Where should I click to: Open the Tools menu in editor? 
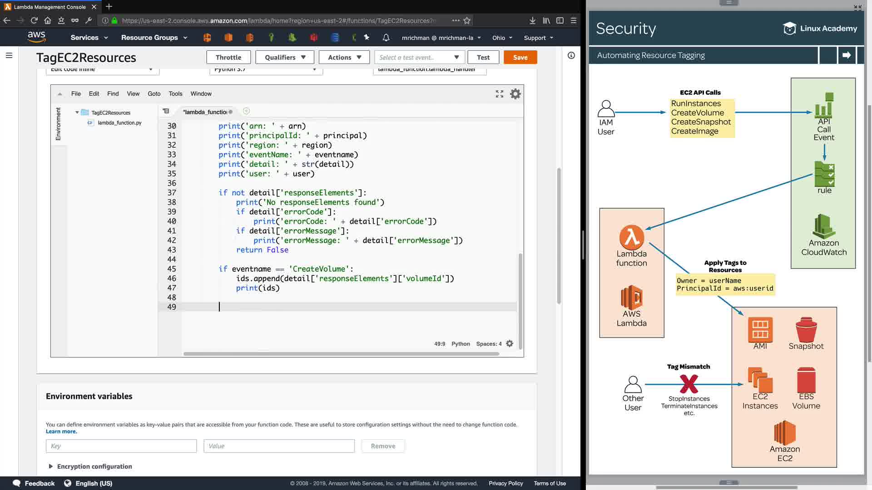175,94
